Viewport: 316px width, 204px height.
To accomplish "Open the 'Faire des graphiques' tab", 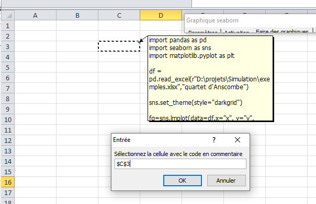I will point(282,31).
